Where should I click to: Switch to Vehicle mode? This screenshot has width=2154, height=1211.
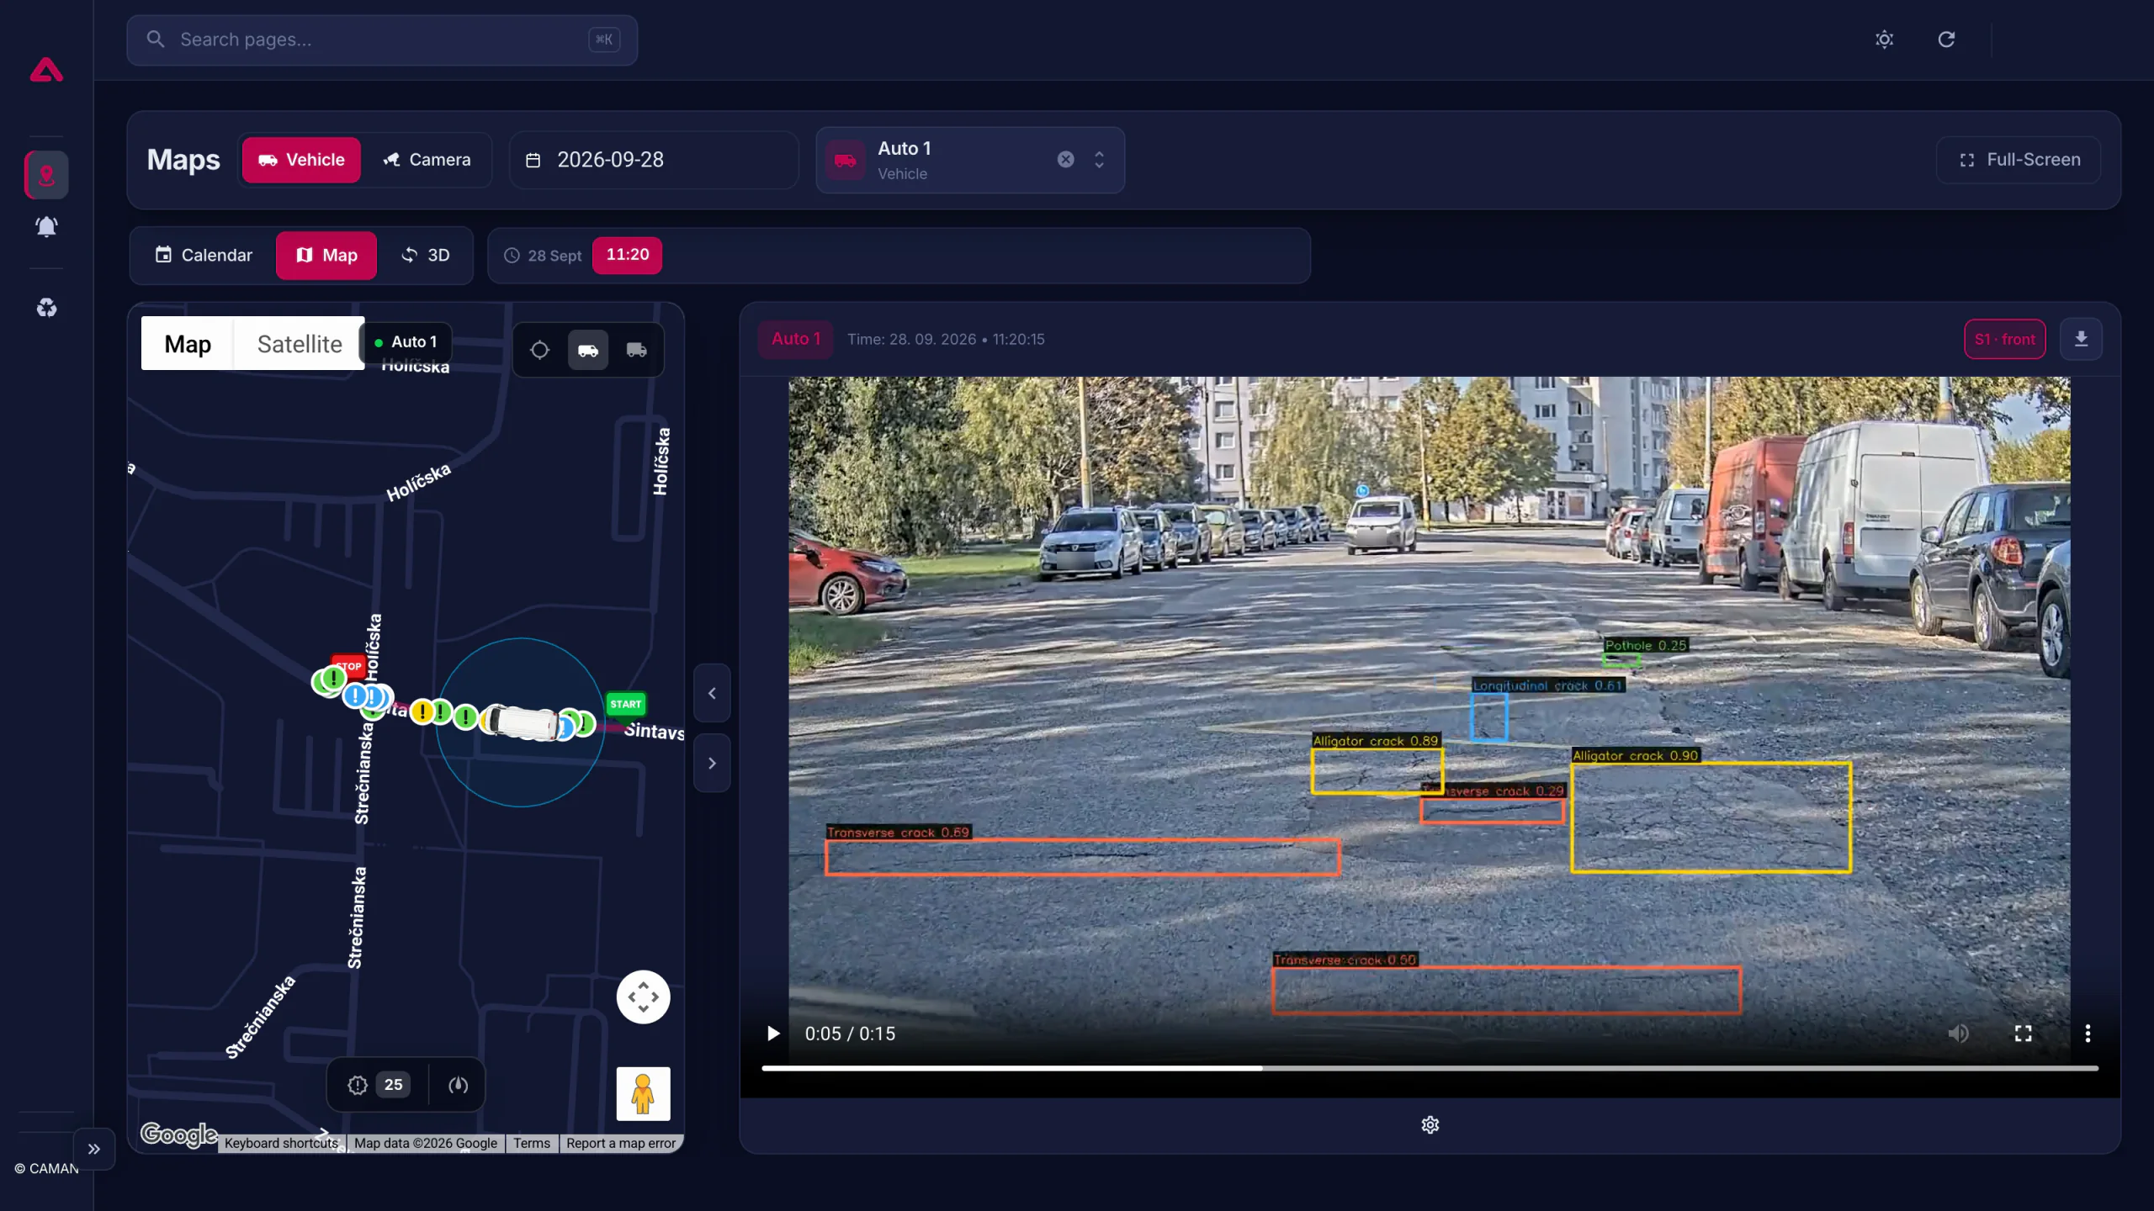(301, 160)
